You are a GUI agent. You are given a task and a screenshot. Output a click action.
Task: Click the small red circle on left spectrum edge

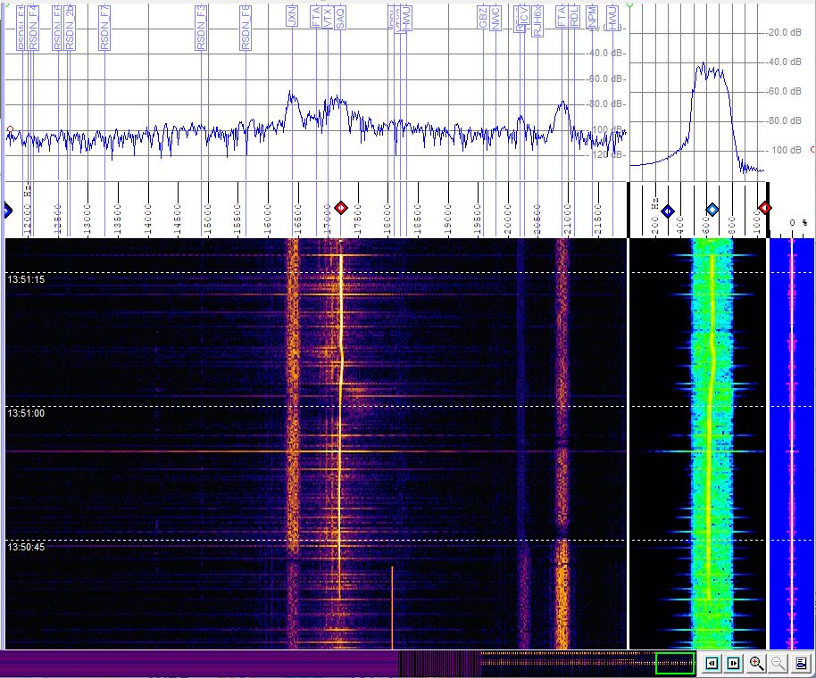click(x=10, y=129)
